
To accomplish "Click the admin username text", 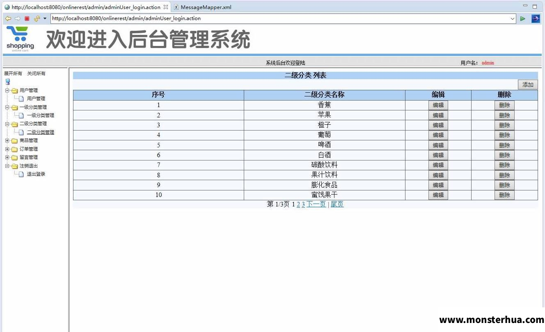I will click(x=488, y=63).
